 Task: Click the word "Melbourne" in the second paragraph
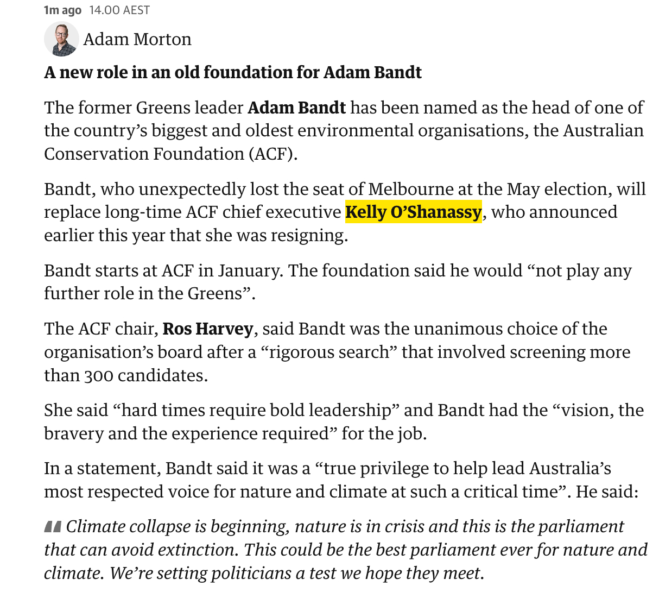410,189
